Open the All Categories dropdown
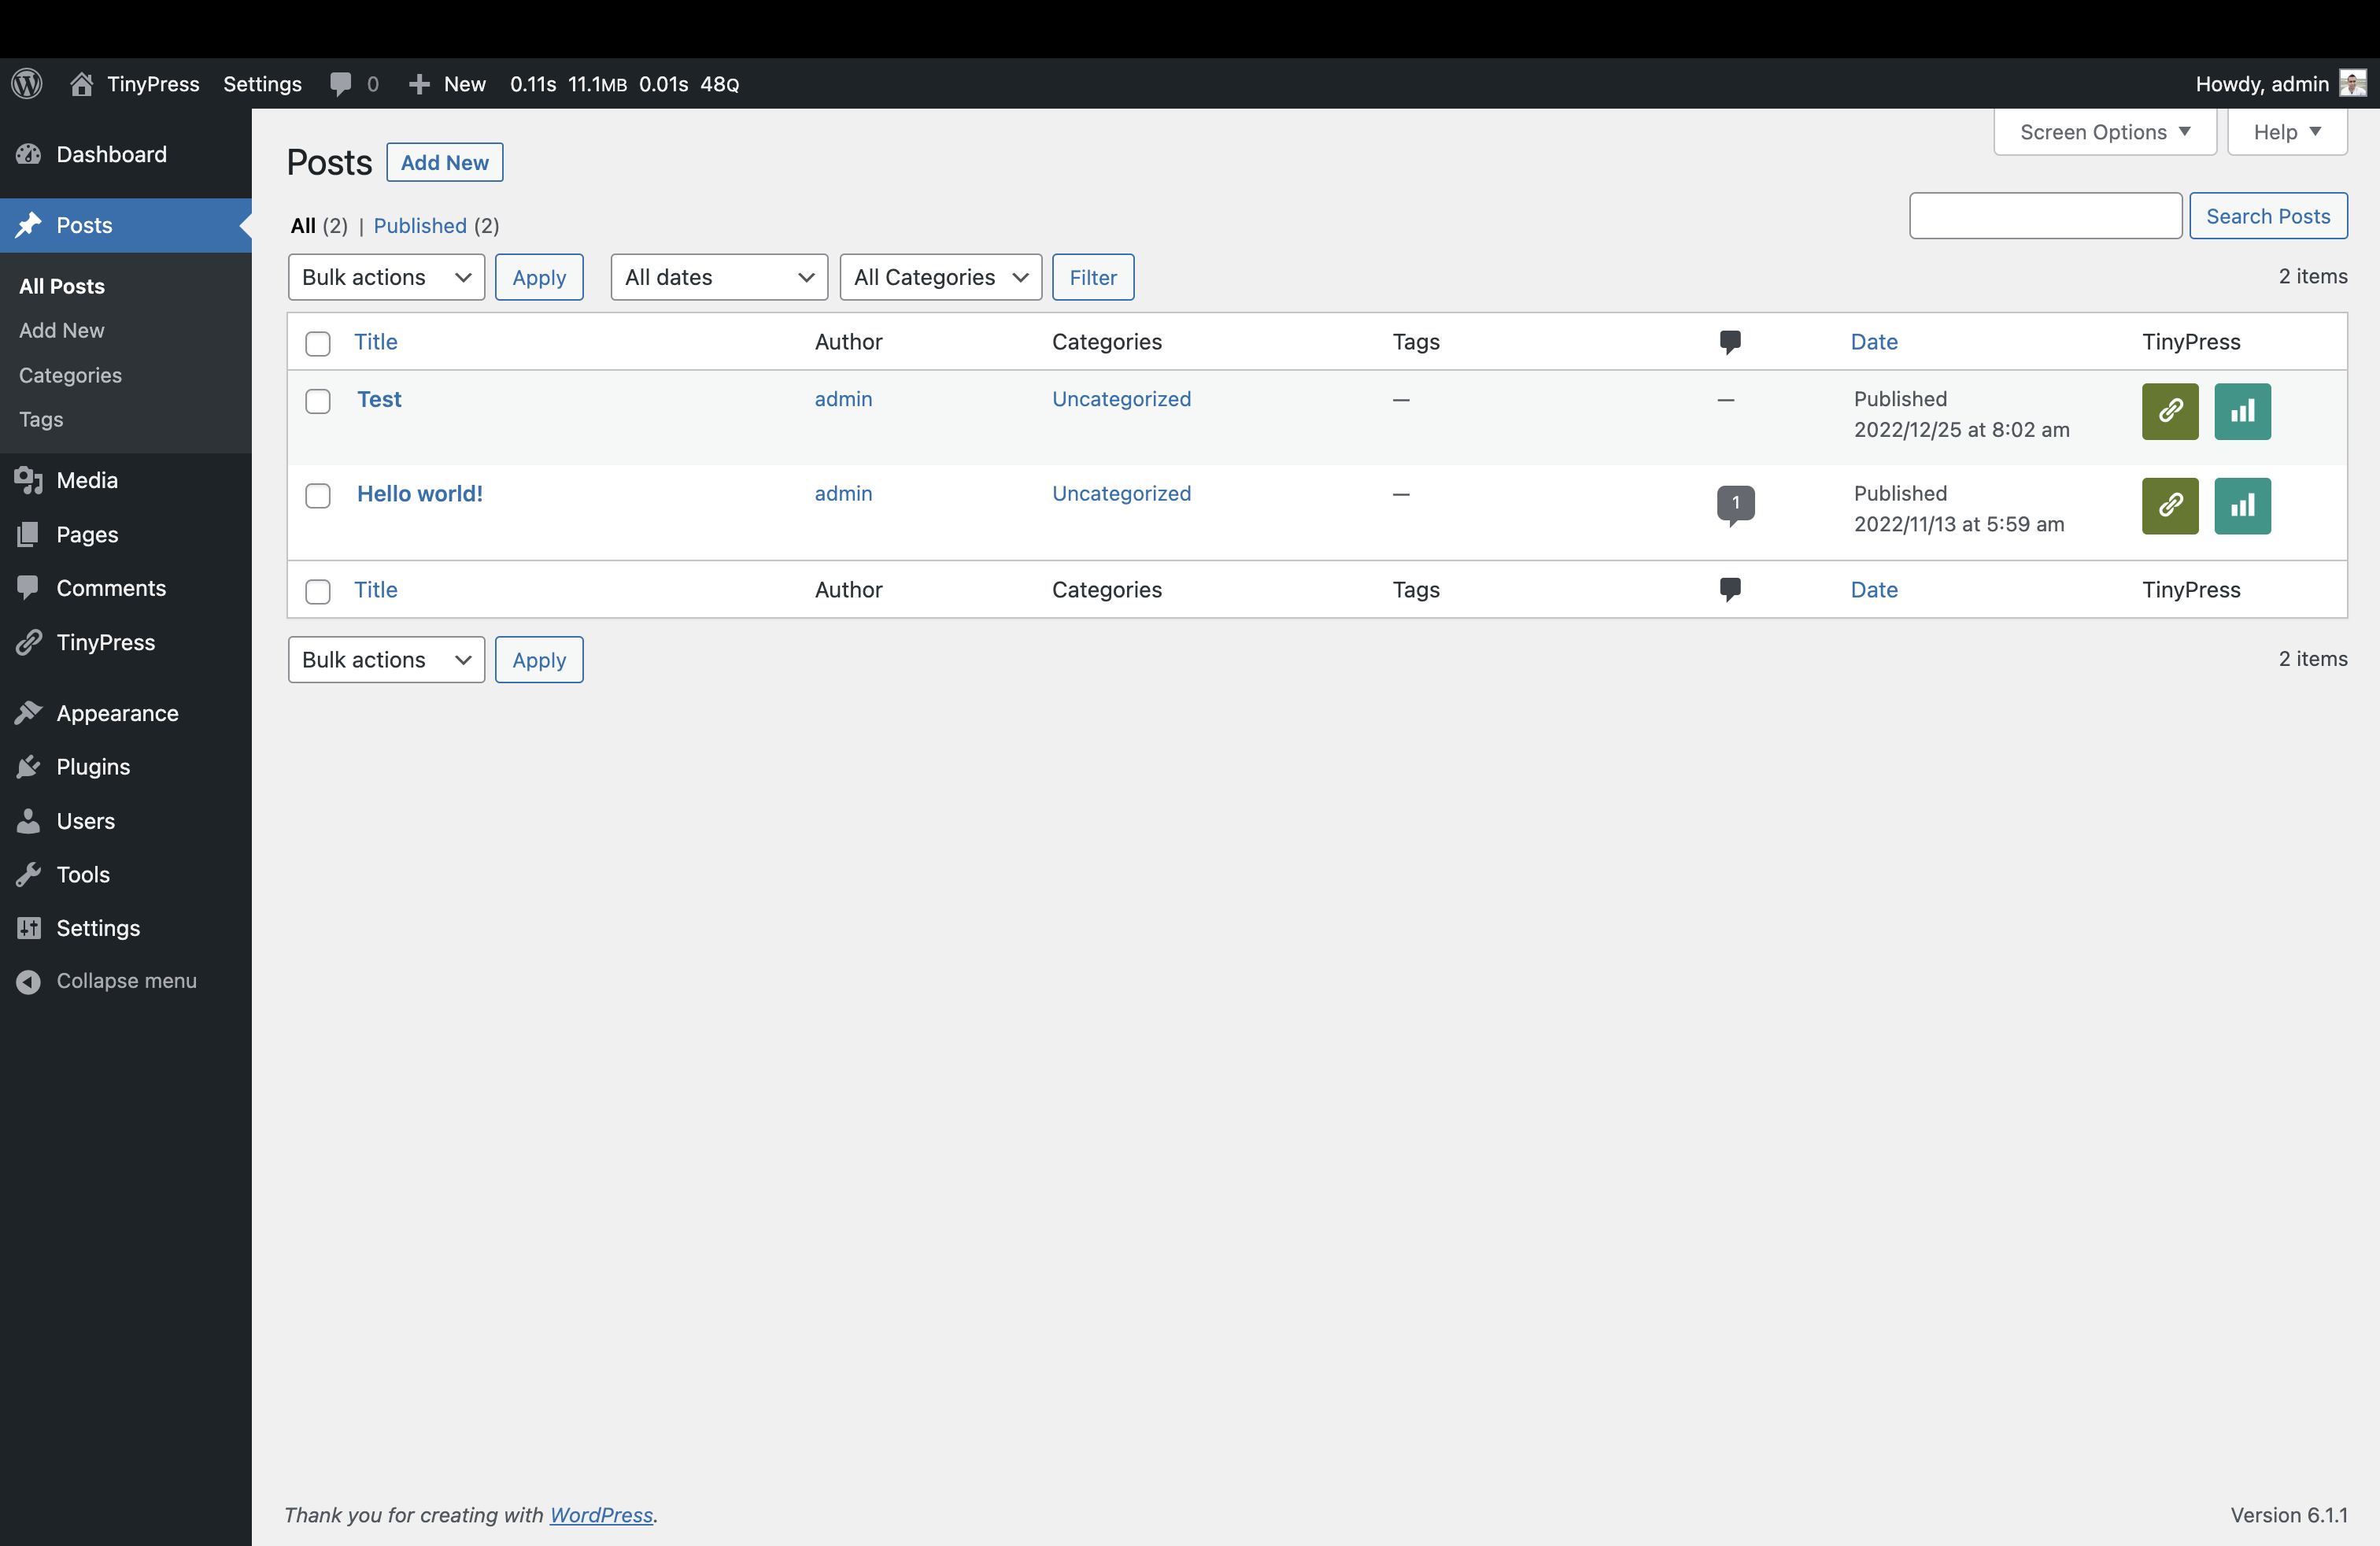This screenshot has height=1546, width=2380. click(x=941, y=277)
